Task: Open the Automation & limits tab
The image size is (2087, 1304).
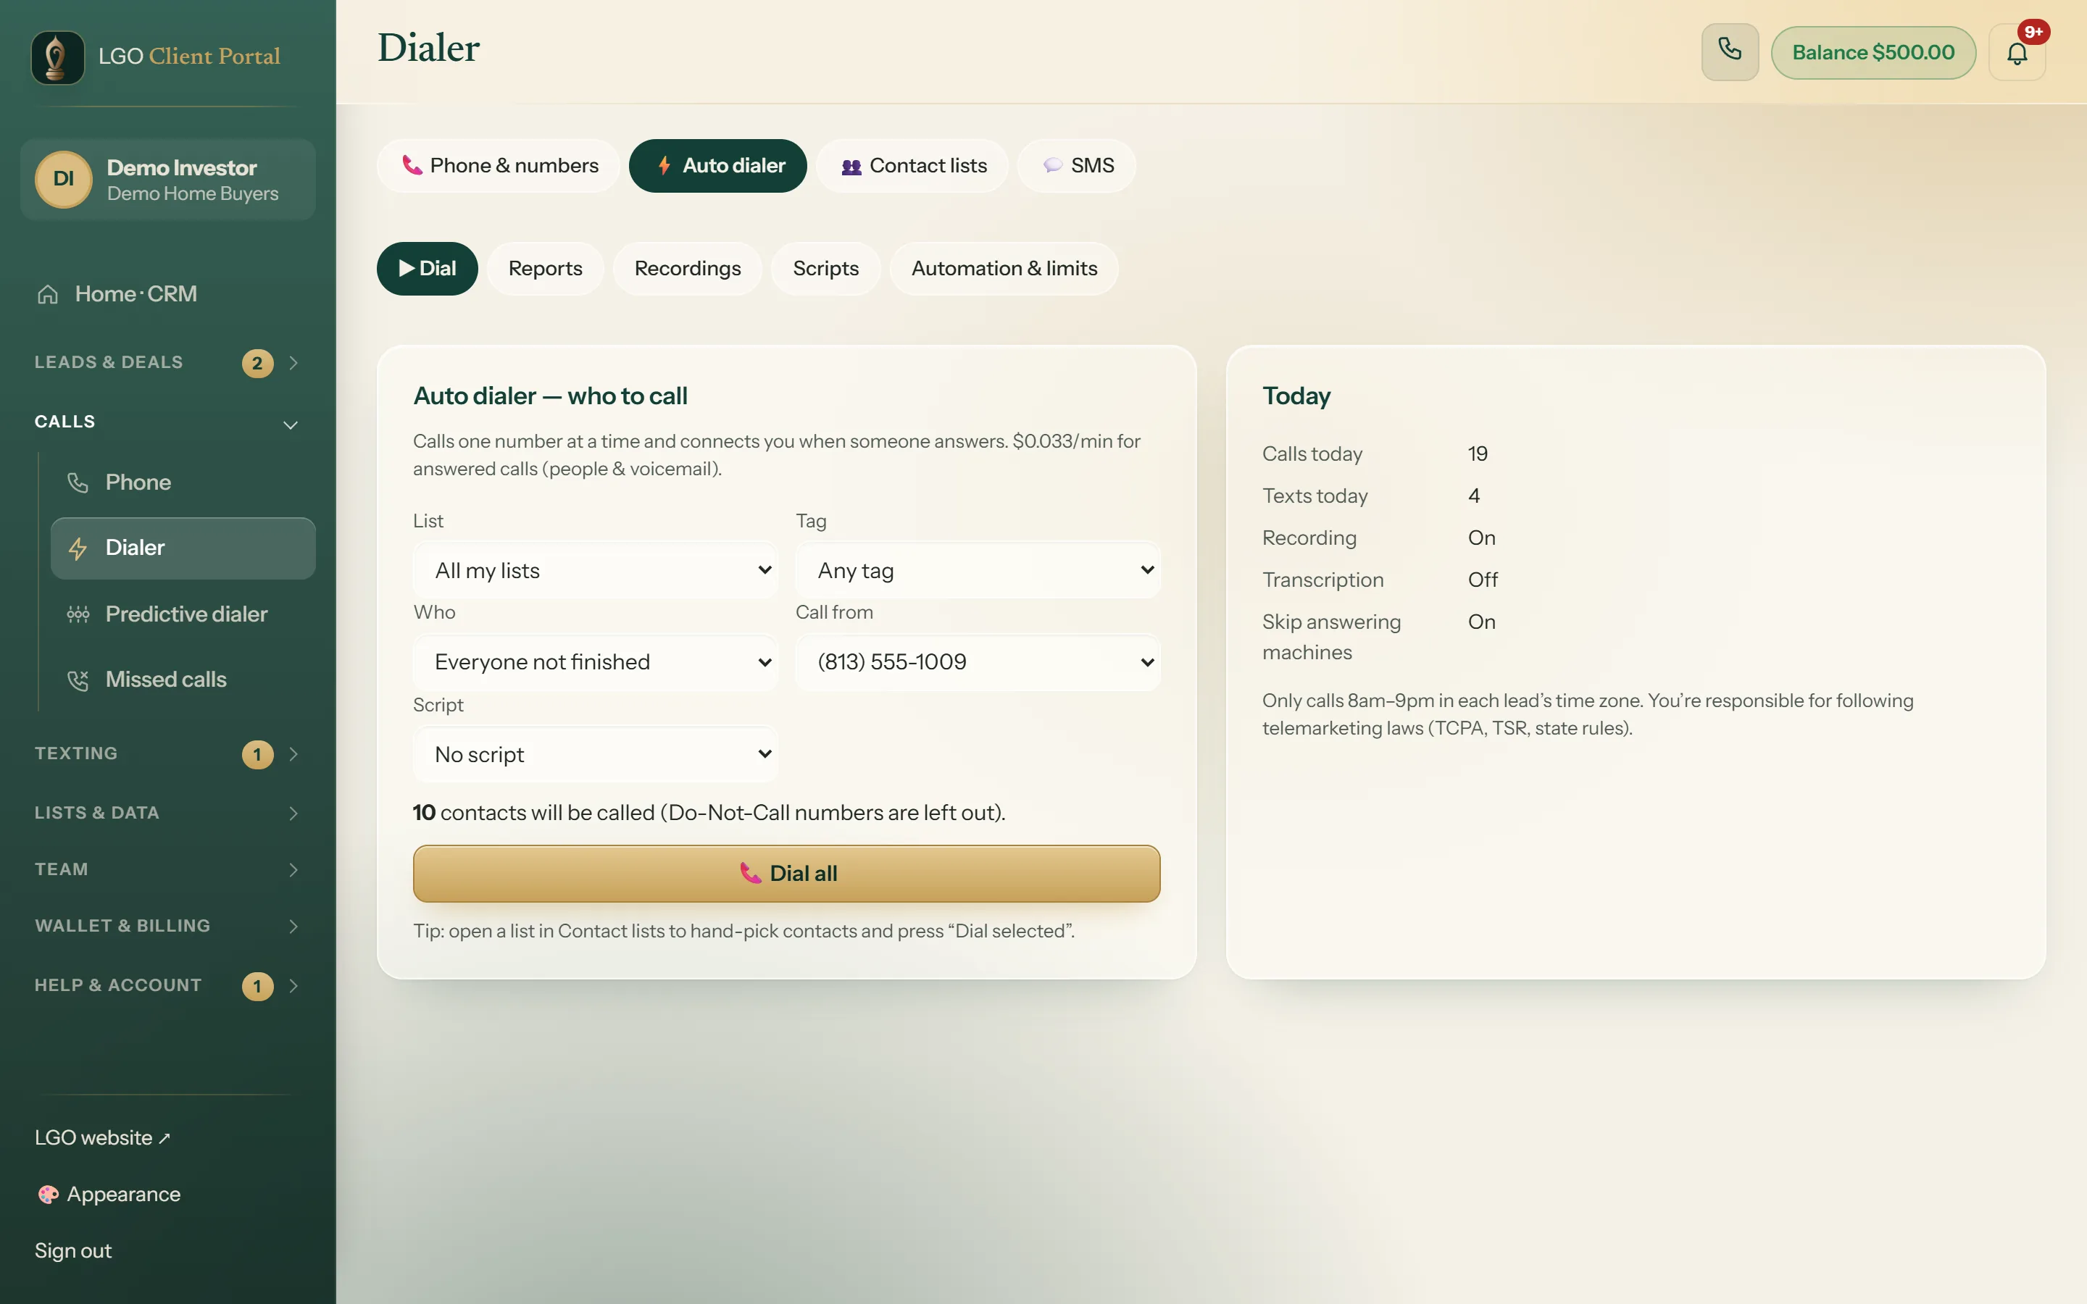Action: click(1004, 269)
